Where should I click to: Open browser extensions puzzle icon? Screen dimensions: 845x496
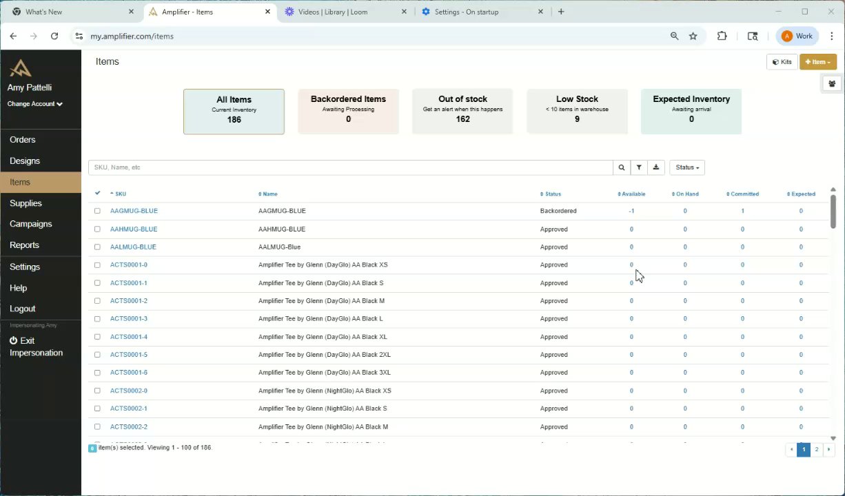pos(722,36)
